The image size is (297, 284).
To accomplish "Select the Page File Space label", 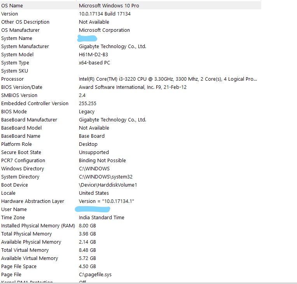I will 19,266.
